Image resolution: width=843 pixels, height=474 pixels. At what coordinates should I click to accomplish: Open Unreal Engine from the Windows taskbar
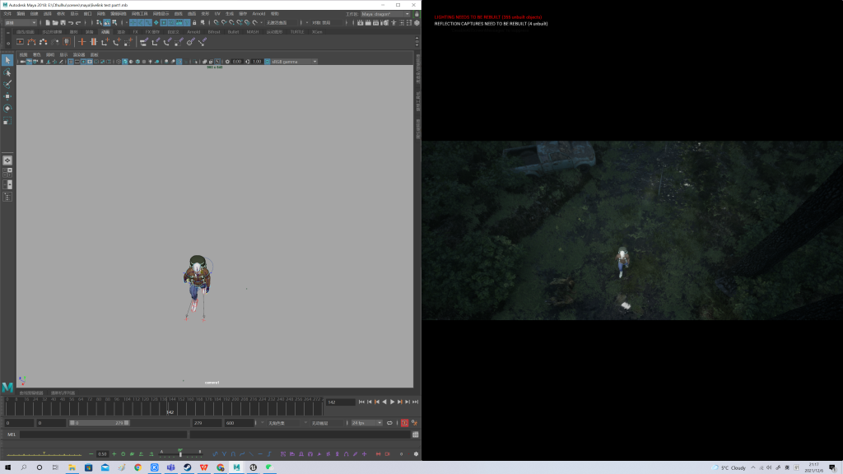pyautogui.click(x=253, y=467)
